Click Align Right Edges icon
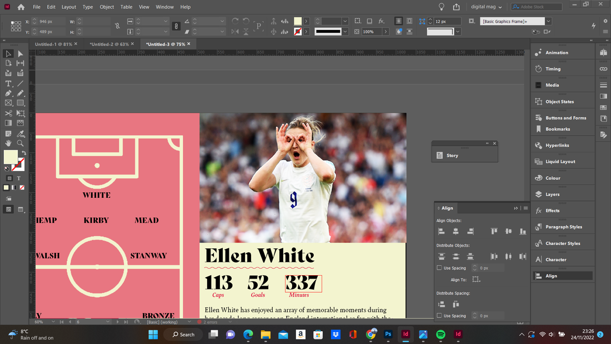The height and width of the screenshot is (344, 611). pyautogui.click(x=470, y=231)
